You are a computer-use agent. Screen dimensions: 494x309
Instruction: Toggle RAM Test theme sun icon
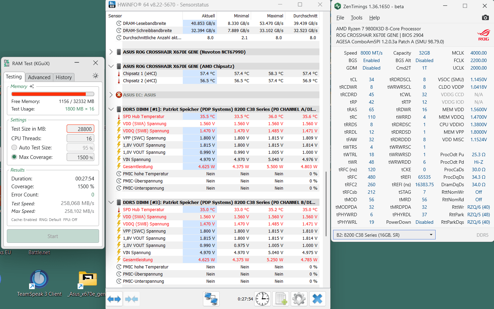point(96,76)
